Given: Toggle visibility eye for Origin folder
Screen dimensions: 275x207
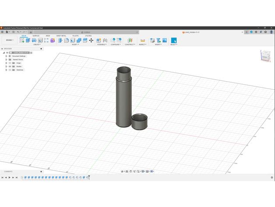Looking at the screenshot, I should pos(10,63).
